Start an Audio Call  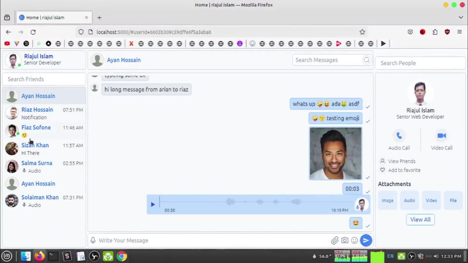pyautogui.click(x=399, y=140)
